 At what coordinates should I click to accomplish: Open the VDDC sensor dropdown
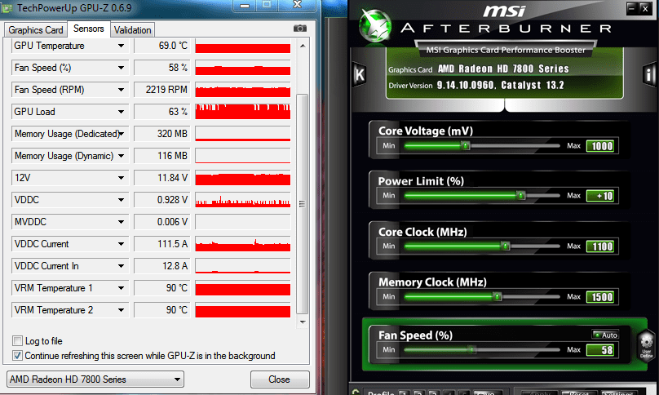point(121,200)
